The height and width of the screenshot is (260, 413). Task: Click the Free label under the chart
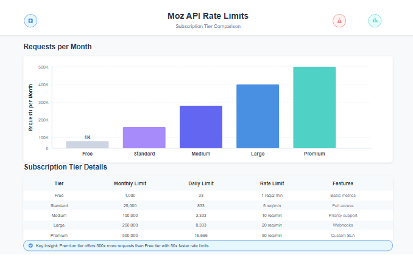[87, 154]
